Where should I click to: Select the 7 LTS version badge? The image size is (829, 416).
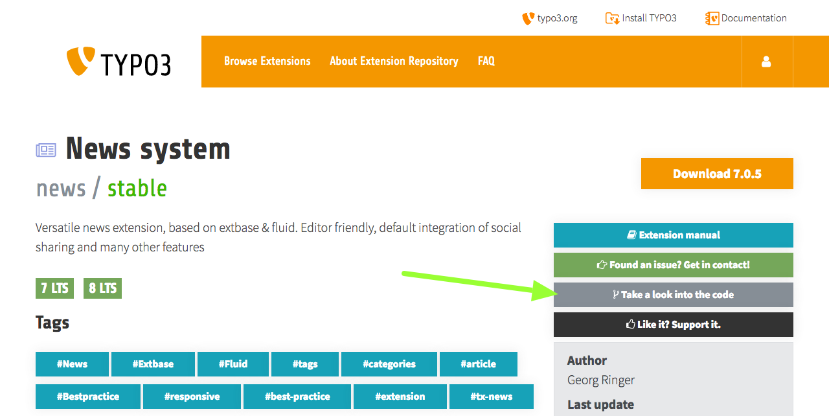click(54, 288)
